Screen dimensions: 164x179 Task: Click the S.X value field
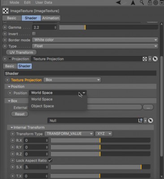pos(35,167)
